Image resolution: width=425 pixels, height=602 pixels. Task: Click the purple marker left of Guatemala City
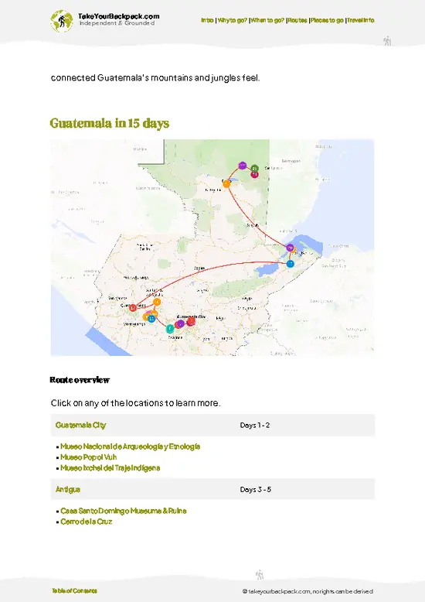[180, 323]
